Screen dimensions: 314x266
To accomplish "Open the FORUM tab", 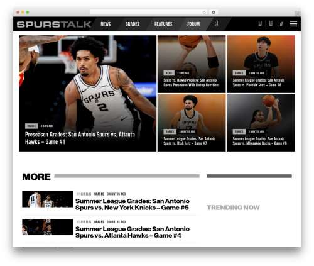I will click(x=193, y=24).
